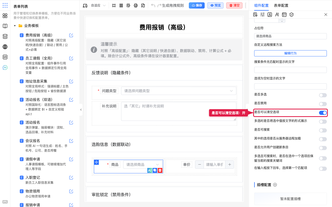This screenshot has height=207, width=332.
Task: Open the code bracket icon in left sidebar
Action: point(5,57)
